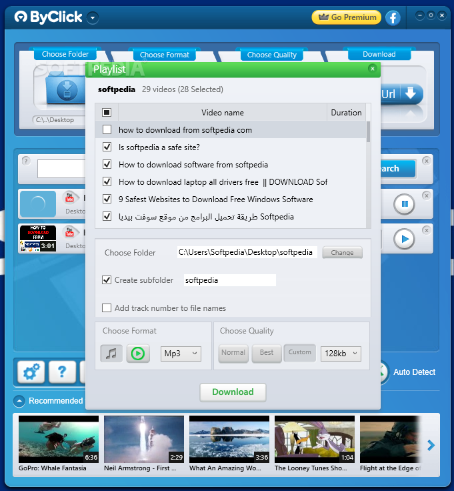Viewport: 454px width, 491px height.
Task: Select the green video play format icon
Action: pos(138,354)
